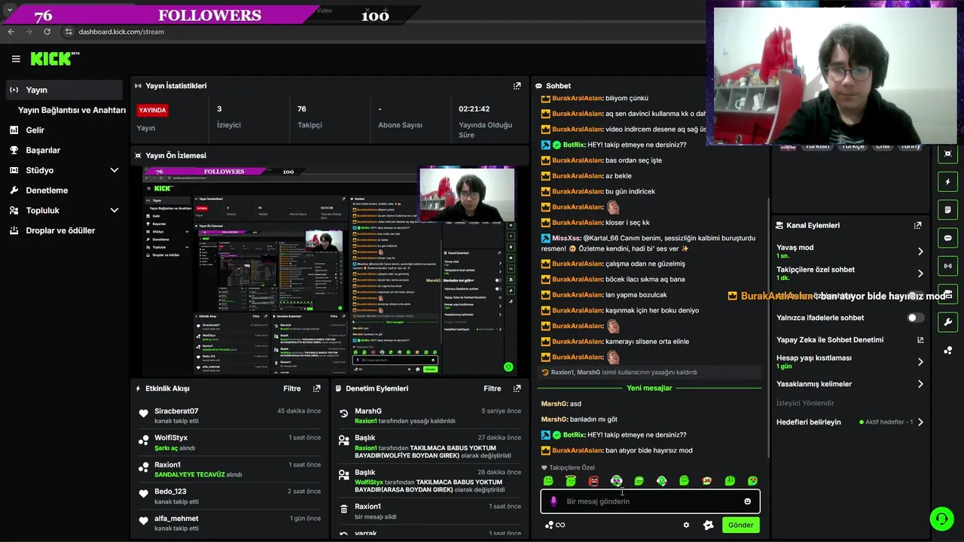Click MarshG entry in Denetim Eylemleri

pyautogui.click(x=368, y=411)
